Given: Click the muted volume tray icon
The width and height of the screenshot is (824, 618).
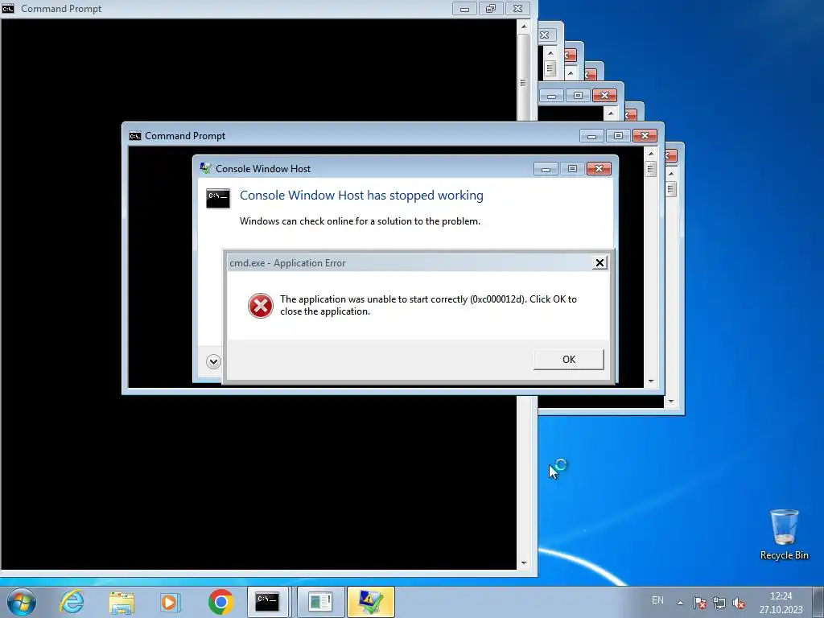Looking at the screenshot, I should tap(739, 603).
